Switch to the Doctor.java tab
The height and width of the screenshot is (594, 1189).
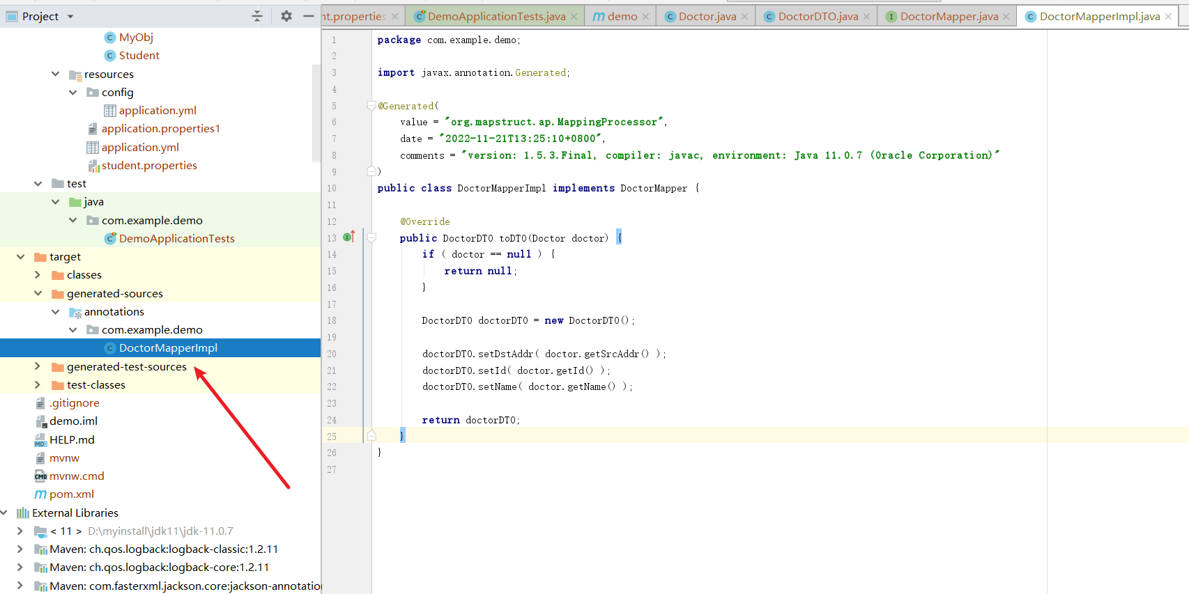point(707,17)
